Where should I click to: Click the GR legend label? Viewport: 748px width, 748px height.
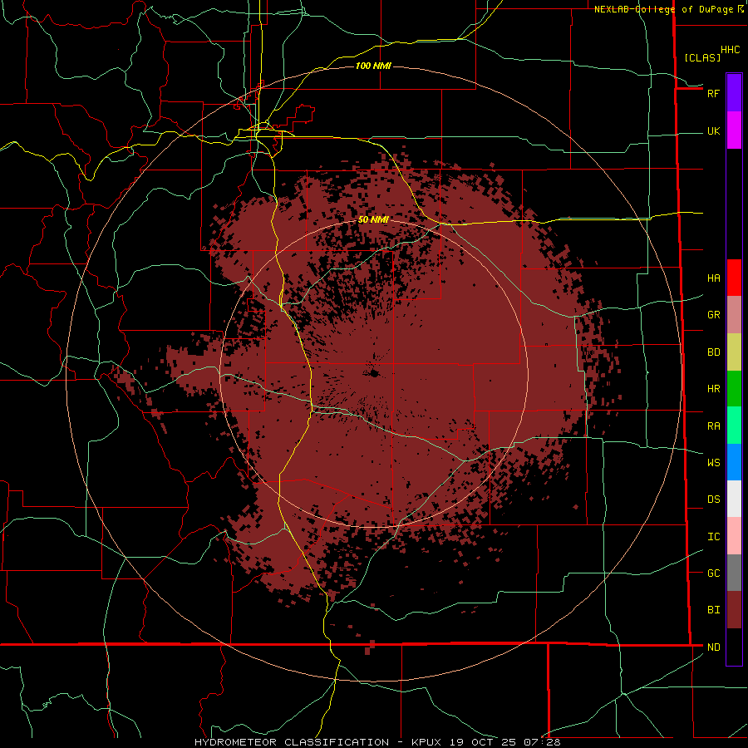(x=713, y=315)
